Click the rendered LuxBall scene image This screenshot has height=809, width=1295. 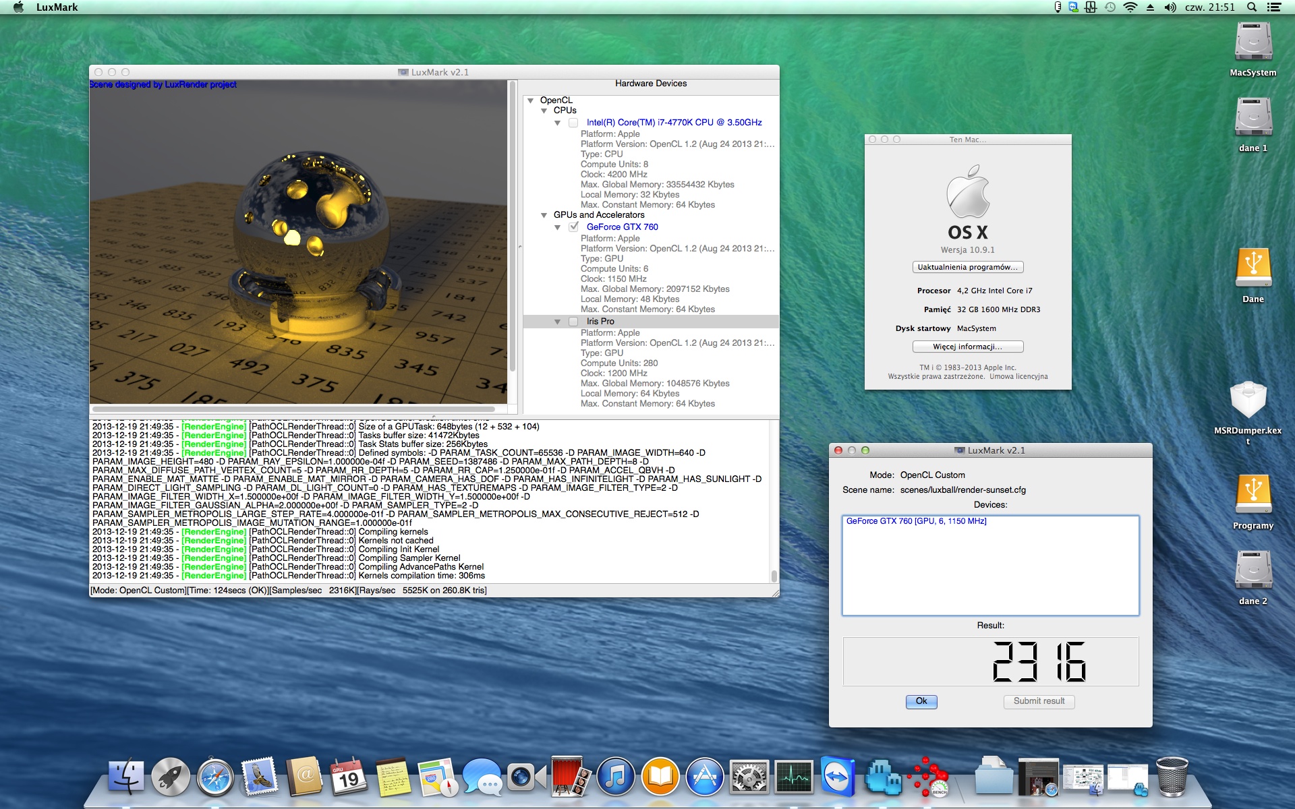[298, 242]
